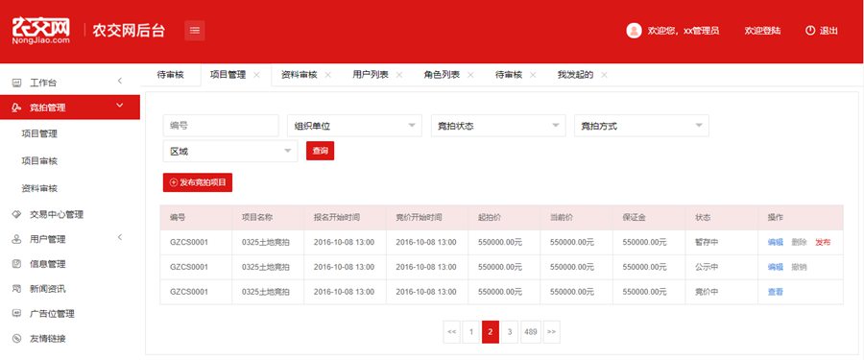Switch to the first 待审核 tab
864x360 pixels.
pos(170,75)
